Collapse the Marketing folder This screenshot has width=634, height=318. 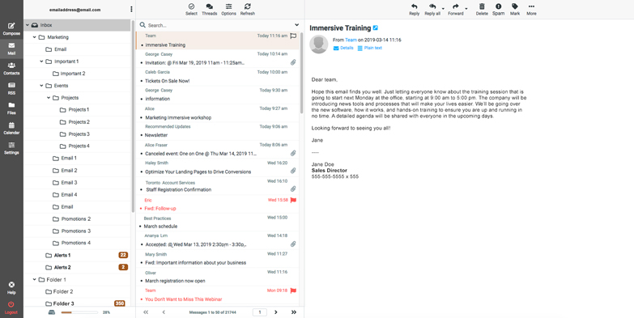pos(34,37)
